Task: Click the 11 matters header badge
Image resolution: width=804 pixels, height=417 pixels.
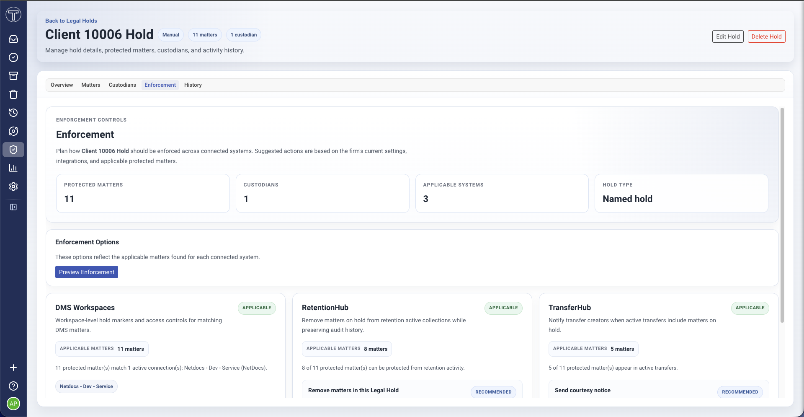Action: pyautogui.click(x=205, y=35)
